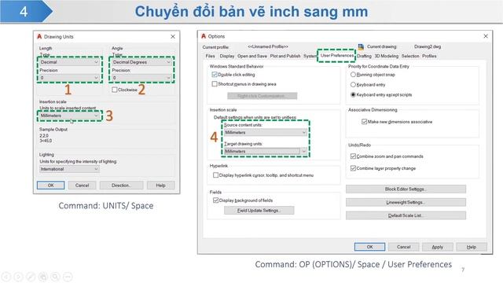
Task: Open Angle Precision dropdown
Action: [141, 78]
